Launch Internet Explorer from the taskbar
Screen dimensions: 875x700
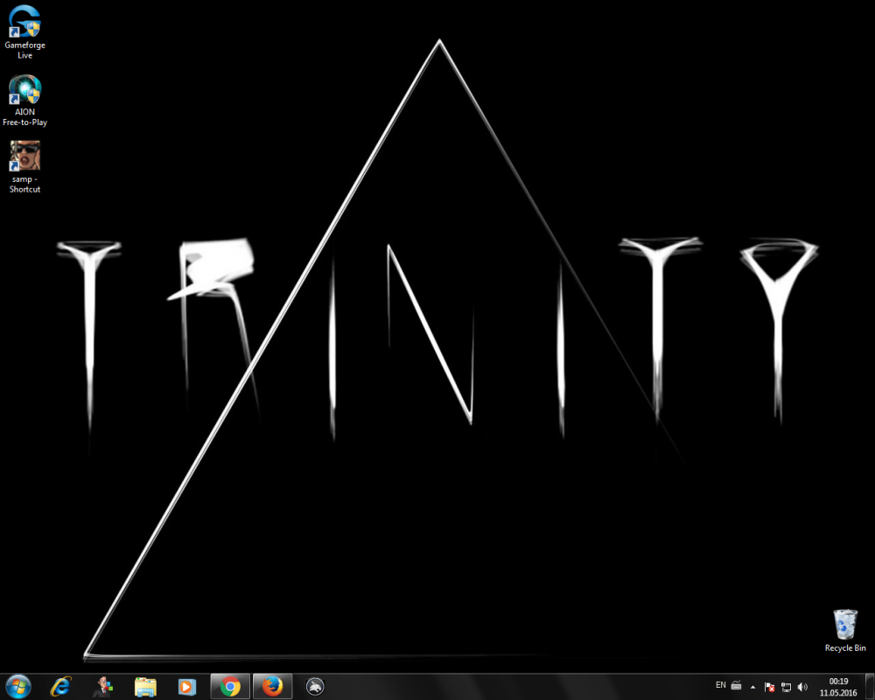pos(60,687)
